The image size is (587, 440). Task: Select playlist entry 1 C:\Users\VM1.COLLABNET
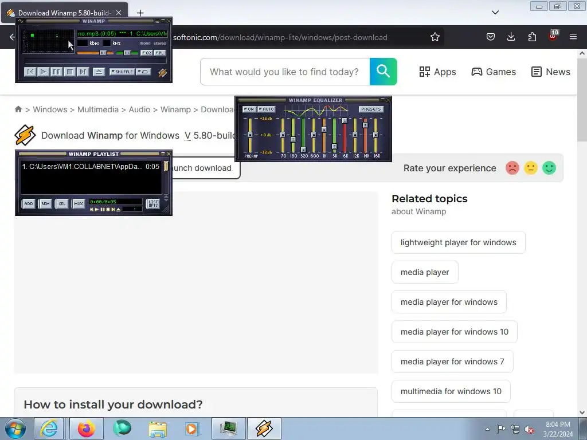click(90, 167)
